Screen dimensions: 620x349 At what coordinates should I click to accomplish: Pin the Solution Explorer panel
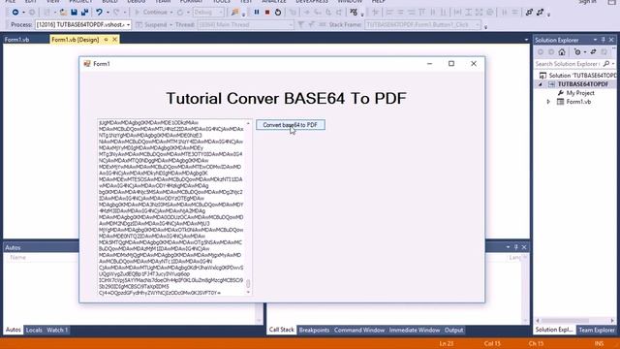pos(603,40)
